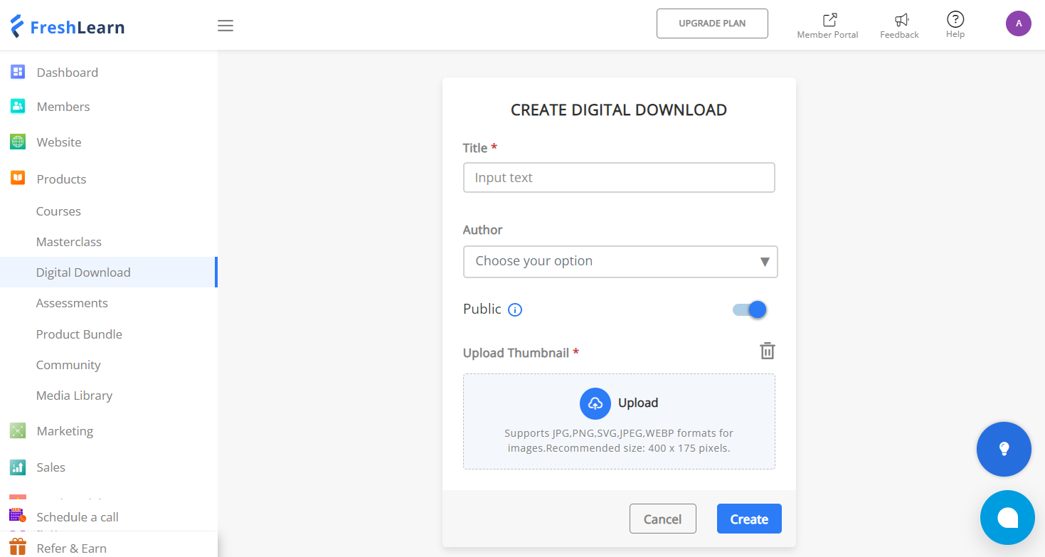
Task: Open the chat bubble widget
Action: [x=1007, y=517]
